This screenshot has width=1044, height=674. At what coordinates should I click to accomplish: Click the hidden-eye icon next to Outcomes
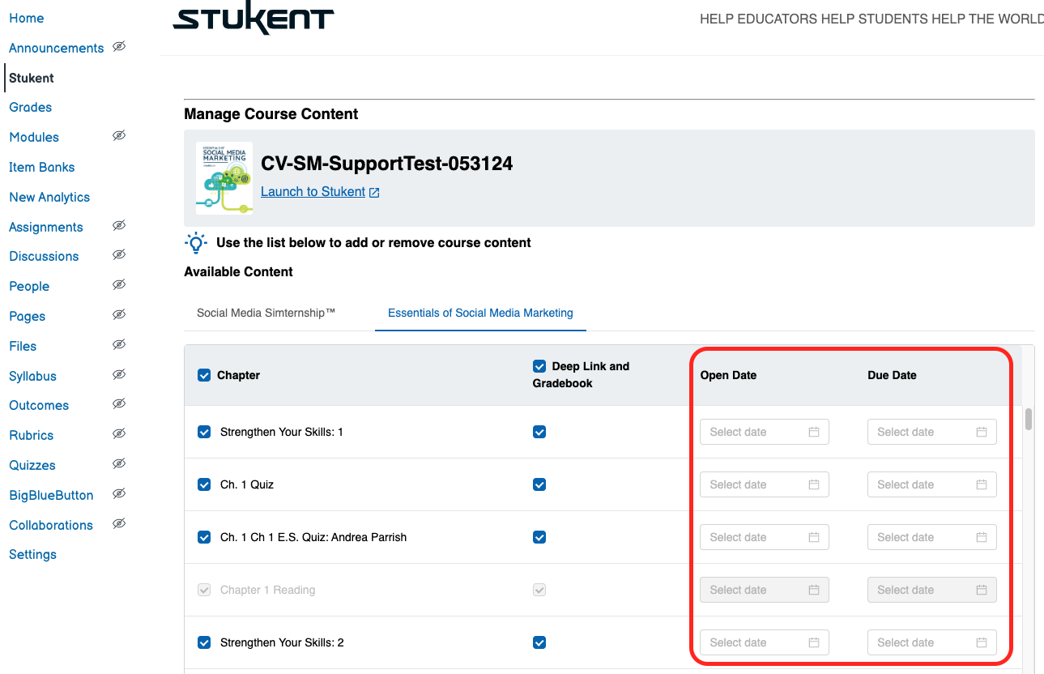pos(119,404)
